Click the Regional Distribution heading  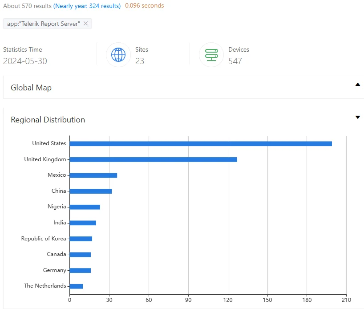(48, 120)
